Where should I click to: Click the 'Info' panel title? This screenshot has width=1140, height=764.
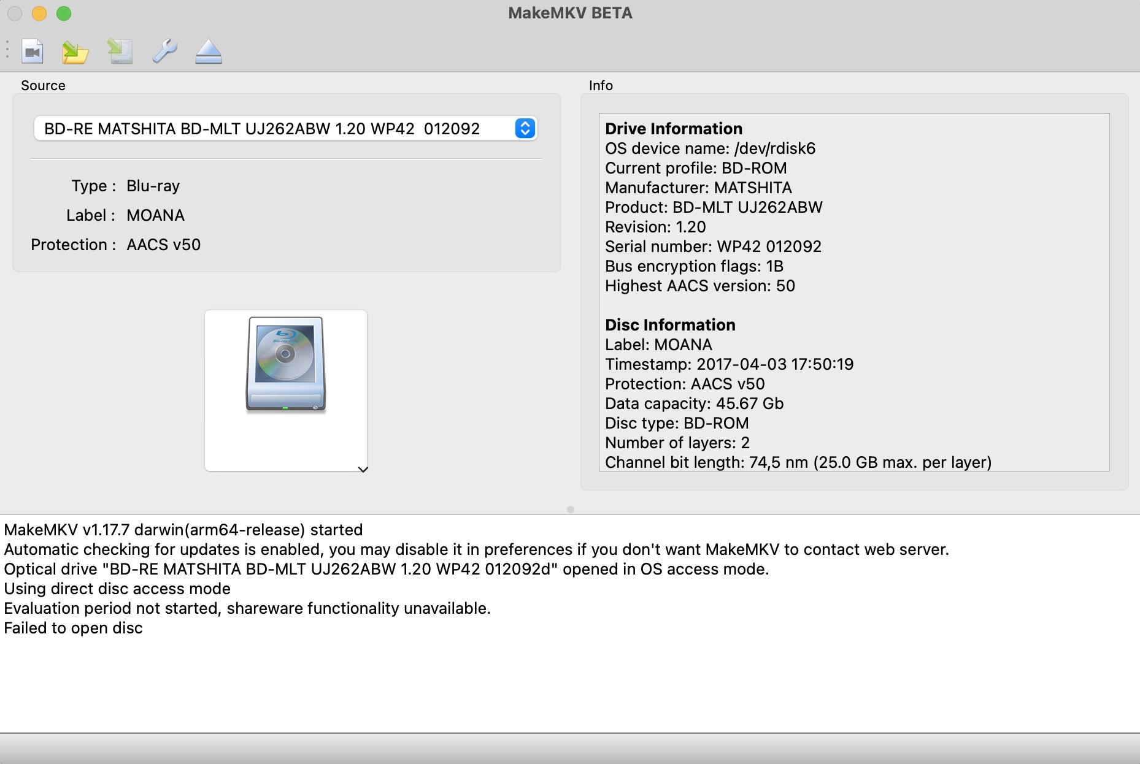pos(601,85)
